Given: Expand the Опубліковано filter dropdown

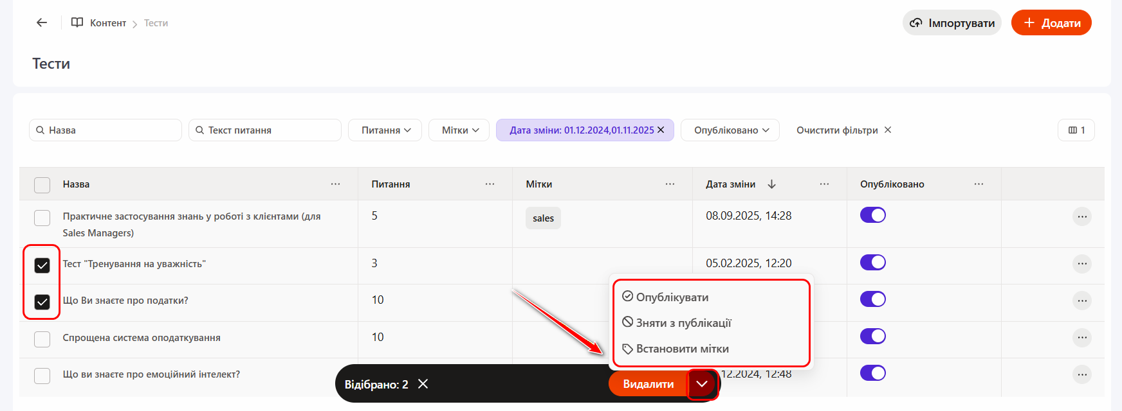Looking at the screenshot, I should (x=730, y=130).
